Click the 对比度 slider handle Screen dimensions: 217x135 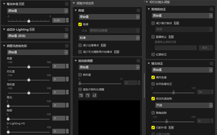29,80
